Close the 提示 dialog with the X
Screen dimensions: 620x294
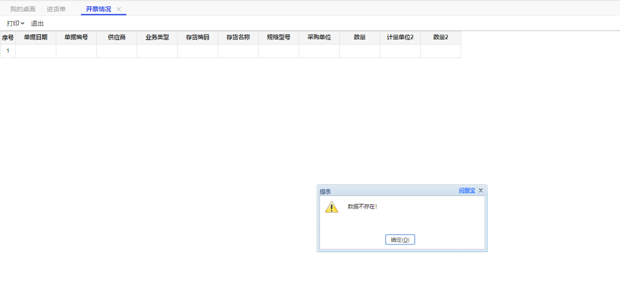[481, 191]
